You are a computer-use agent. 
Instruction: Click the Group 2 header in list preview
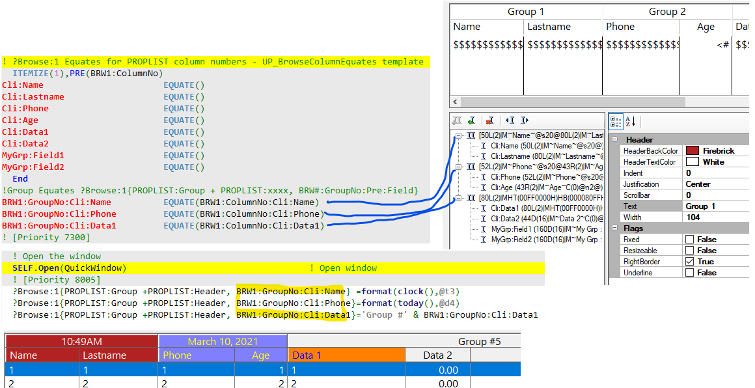(667, 12)
